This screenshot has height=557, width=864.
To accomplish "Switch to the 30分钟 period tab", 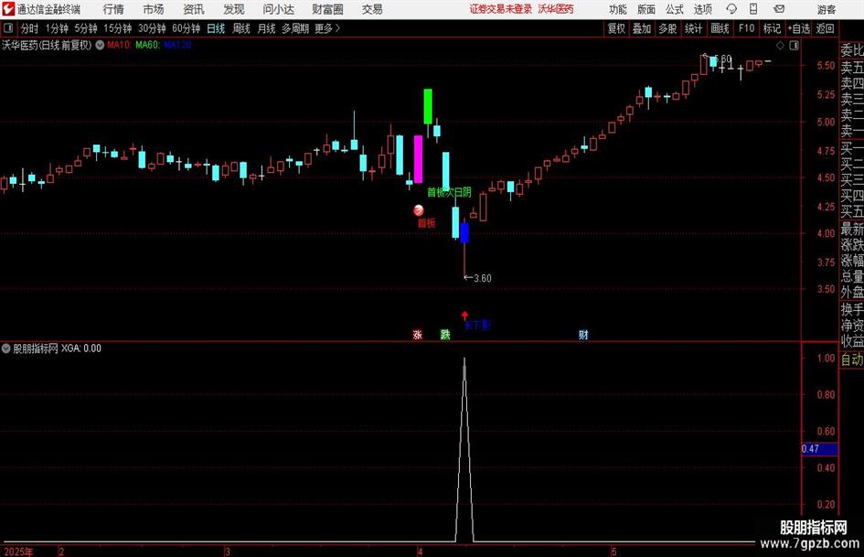I will [x=152, y=28].
